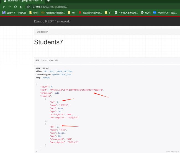The width and height of the screenshot is (180, 153).
Task: Click the "id": 2 line
Action: coord(54,127)
